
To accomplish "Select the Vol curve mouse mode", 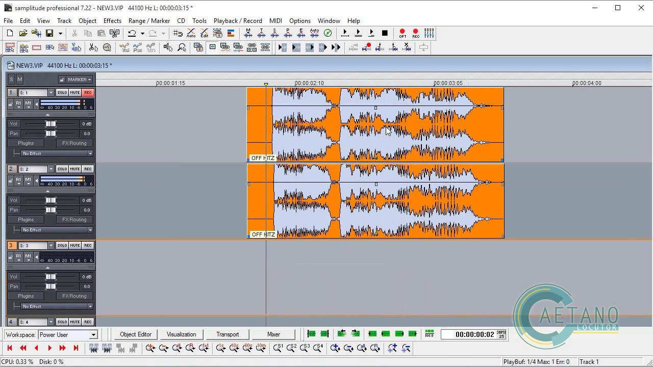I will (124, 47).
